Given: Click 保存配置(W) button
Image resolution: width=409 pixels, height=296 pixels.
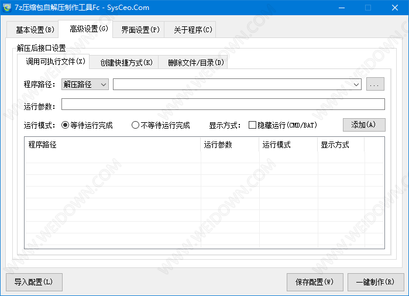Looking at the screenshot, I should (315, 282).
